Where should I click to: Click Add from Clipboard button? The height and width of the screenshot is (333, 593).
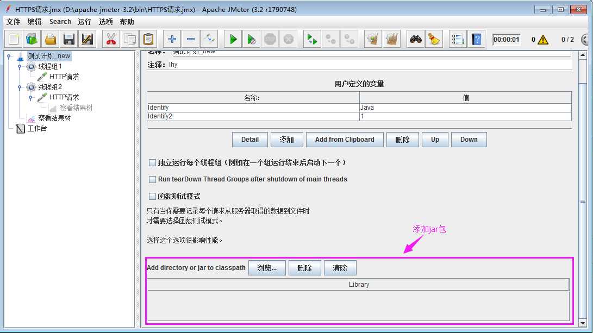[345, 140]
